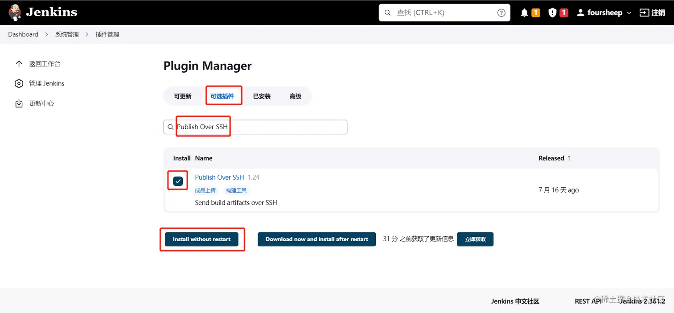The width and height of the screenshot is (674, 313).
Task: Open the search help question-mark icon
Action: point(501,12)
